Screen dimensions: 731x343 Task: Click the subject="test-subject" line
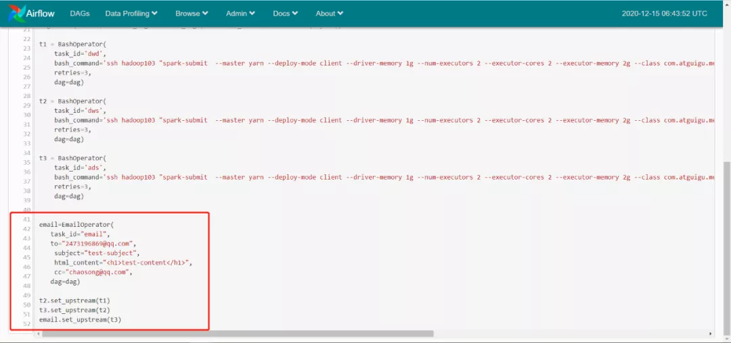tap(97, 253)
